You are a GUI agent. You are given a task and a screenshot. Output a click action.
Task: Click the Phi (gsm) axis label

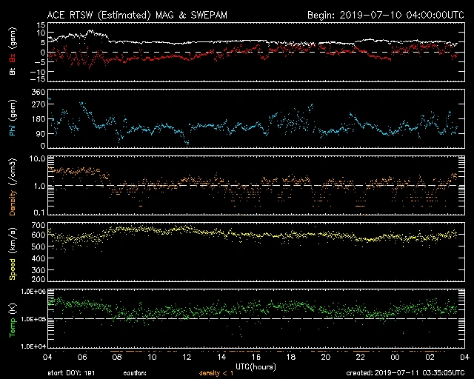[12, 124]
